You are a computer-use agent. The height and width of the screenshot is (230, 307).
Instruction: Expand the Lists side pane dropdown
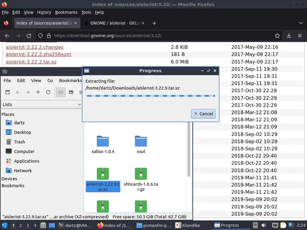41,105
